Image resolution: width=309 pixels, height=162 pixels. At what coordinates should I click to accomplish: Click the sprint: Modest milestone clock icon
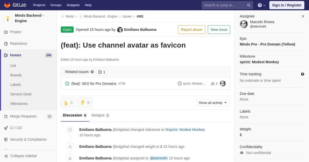(x=180, y=84)
